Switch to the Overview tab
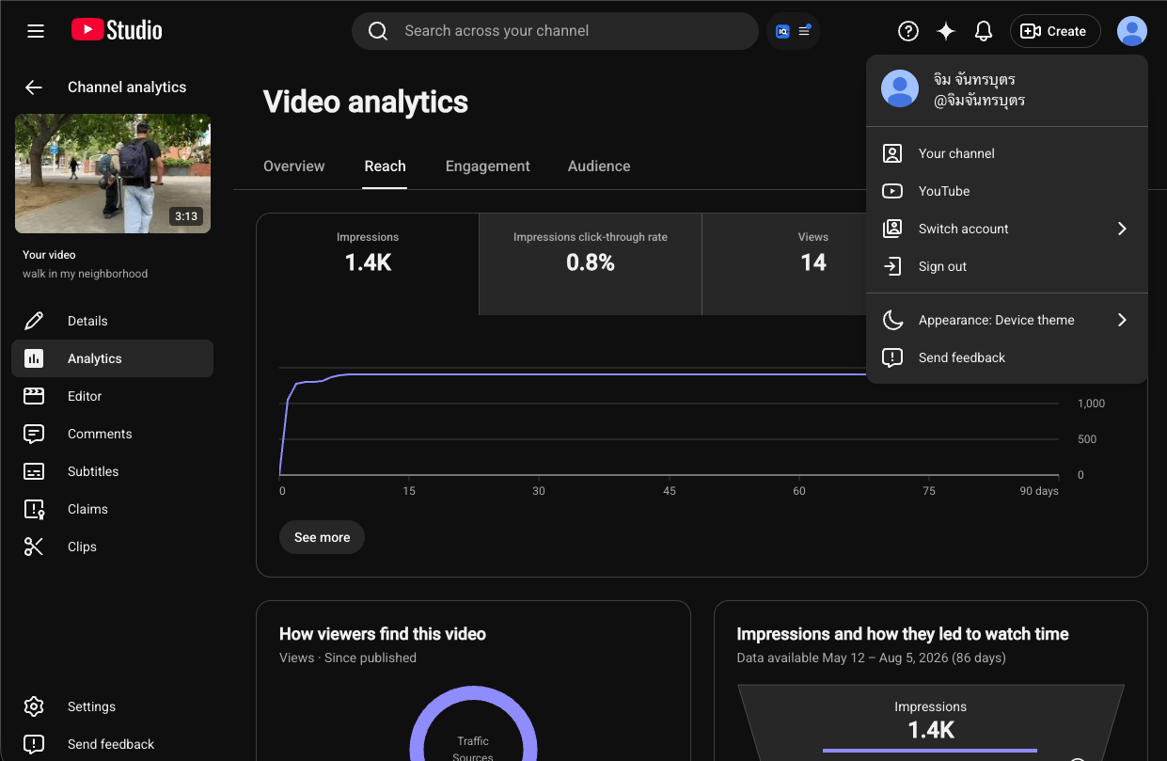 (294, 166)
